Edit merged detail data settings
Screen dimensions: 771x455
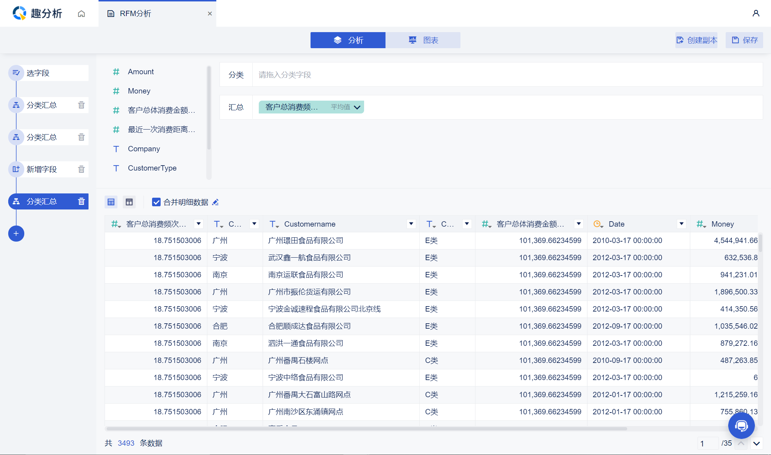pyautogui.click(x=215, y=202)
